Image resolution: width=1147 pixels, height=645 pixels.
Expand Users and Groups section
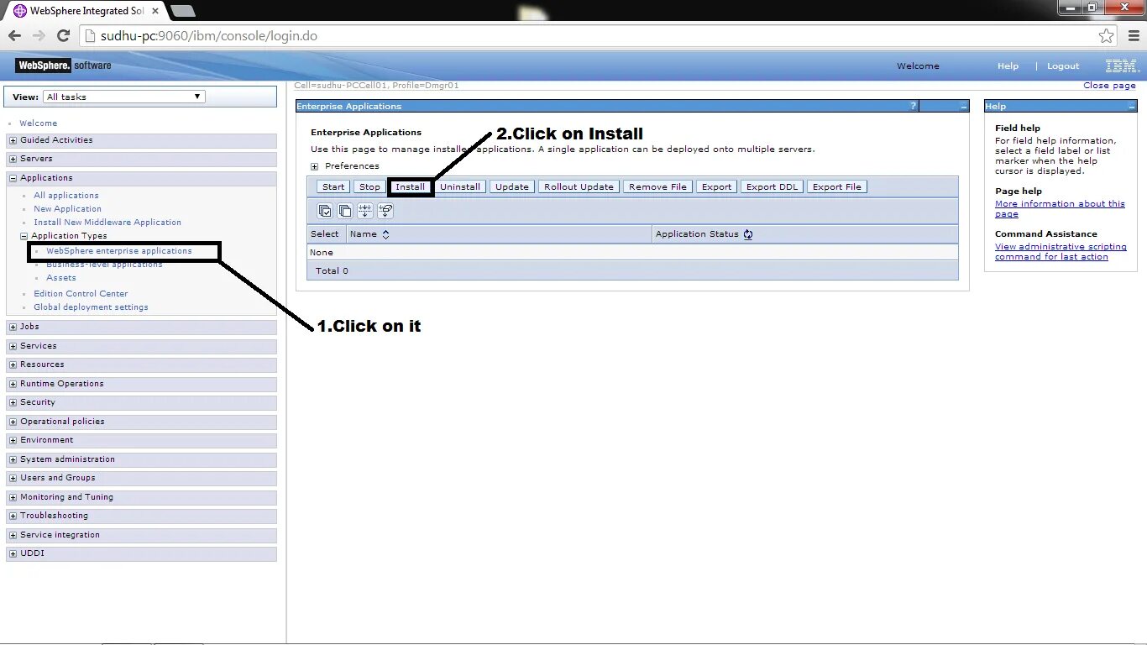coord(13,478)
